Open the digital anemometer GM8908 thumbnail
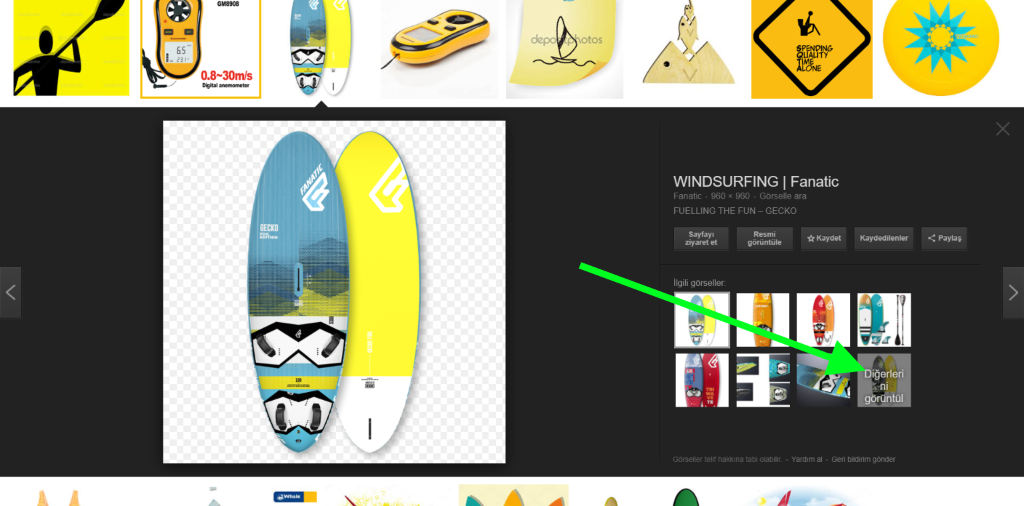The width and height of the screenshot is (1024, 506). coord(201,48)
